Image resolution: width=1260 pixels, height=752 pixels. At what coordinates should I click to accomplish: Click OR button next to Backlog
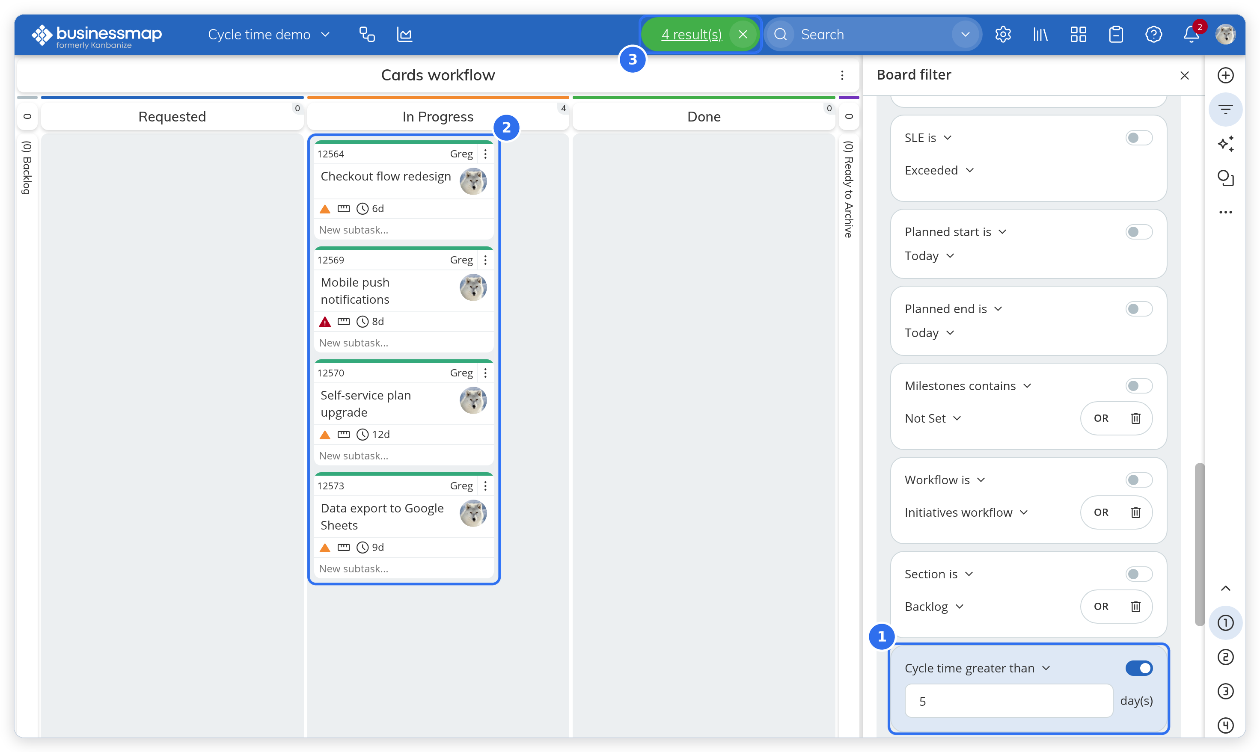[1101, 607]
